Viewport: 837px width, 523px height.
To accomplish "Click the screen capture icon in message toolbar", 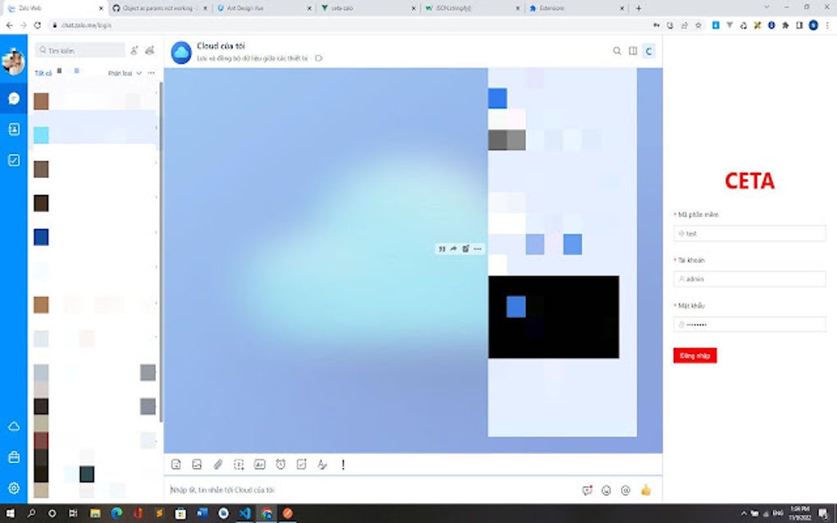I will (x=239, y=464).
